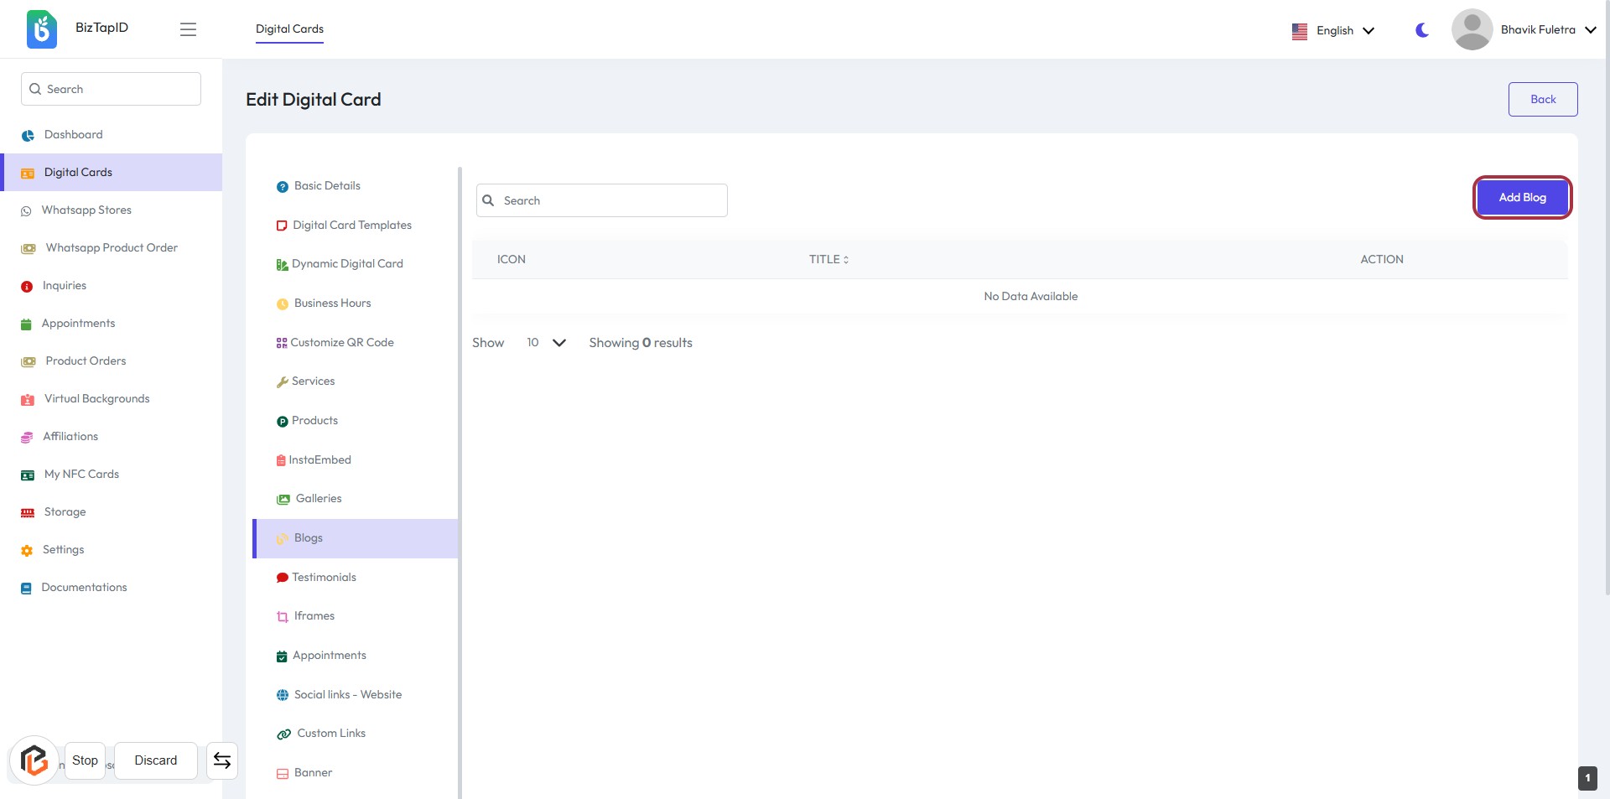Click the Whatsapp Stores icon in sidebar
The width and height of the screenshot is (1610, 799).
[26, 211]
